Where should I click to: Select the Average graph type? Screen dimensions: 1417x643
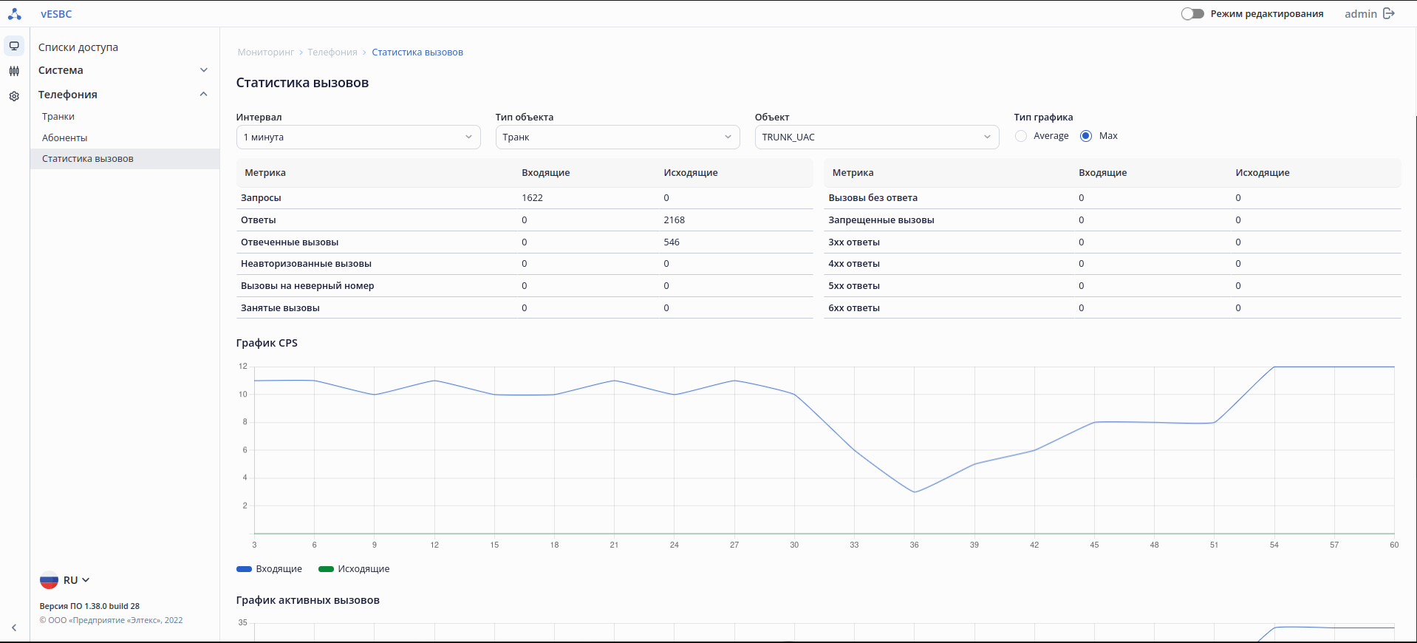pyautogui.click(x=1021, y=136)
